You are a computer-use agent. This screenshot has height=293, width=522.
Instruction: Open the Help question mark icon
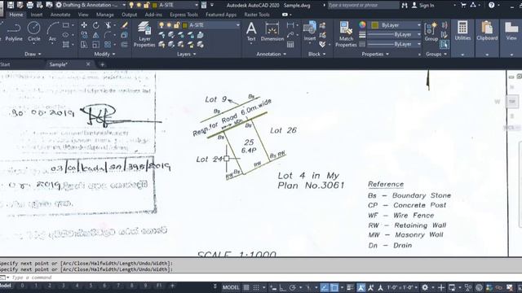[x=491, y=5]
